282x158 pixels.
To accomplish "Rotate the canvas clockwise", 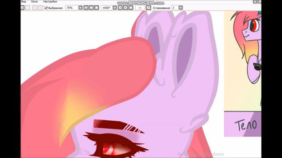I will tap(126, 8).
